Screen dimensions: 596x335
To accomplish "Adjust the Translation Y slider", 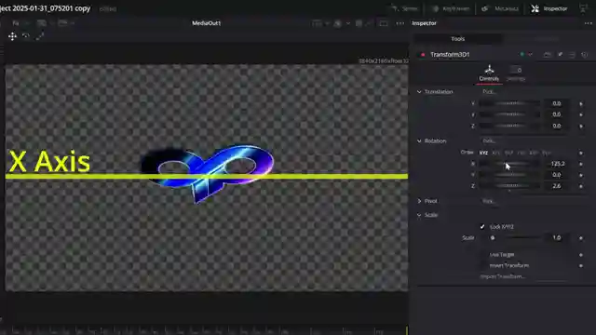I will (509, 114).
